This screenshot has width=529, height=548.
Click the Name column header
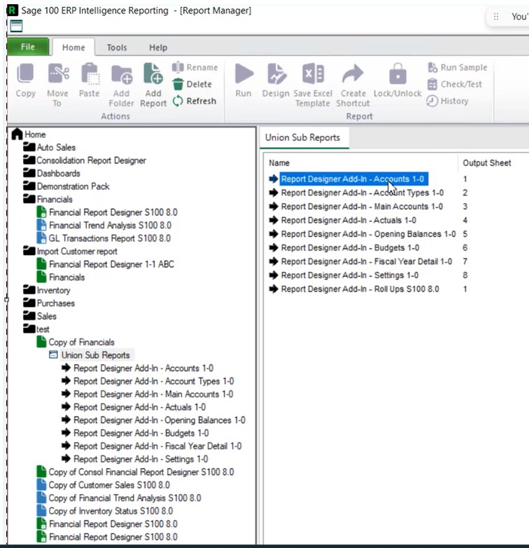[279, 163]
